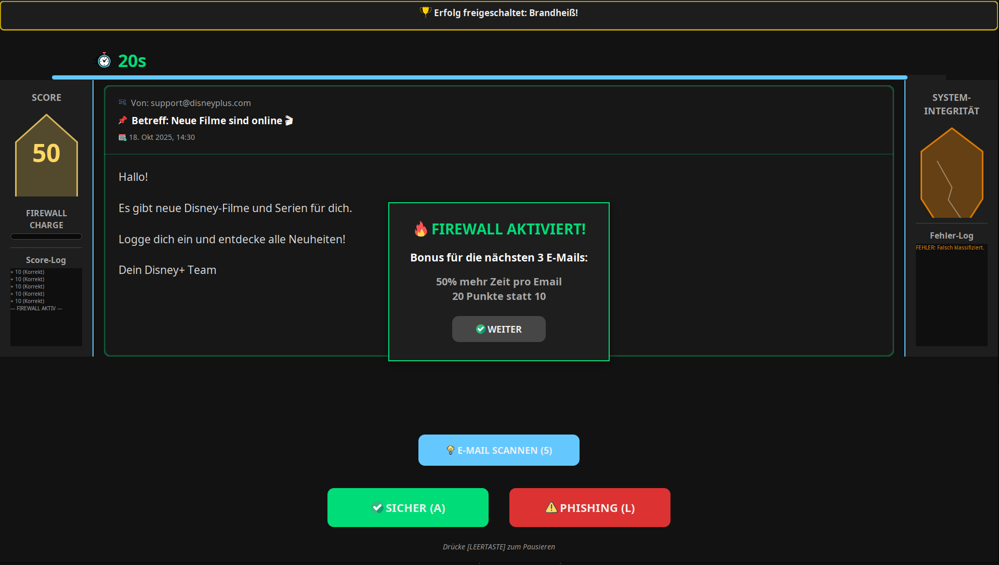999x565 pixels.
Task: Flag email as PHISHING (L)
Action: click(x=590, y=507)
